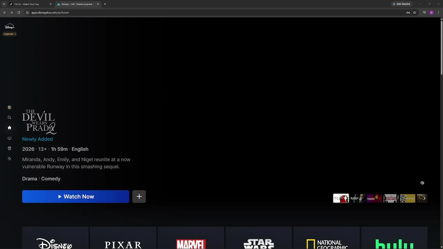Reload the Disney+ page

(x=19, y=12)
